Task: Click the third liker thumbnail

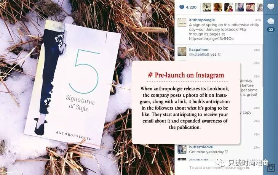Action: 229,7
